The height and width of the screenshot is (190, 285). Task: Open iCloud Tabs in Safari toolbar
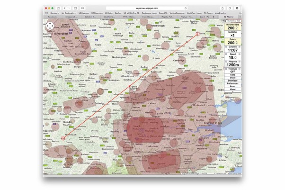[x=58, y=8]
